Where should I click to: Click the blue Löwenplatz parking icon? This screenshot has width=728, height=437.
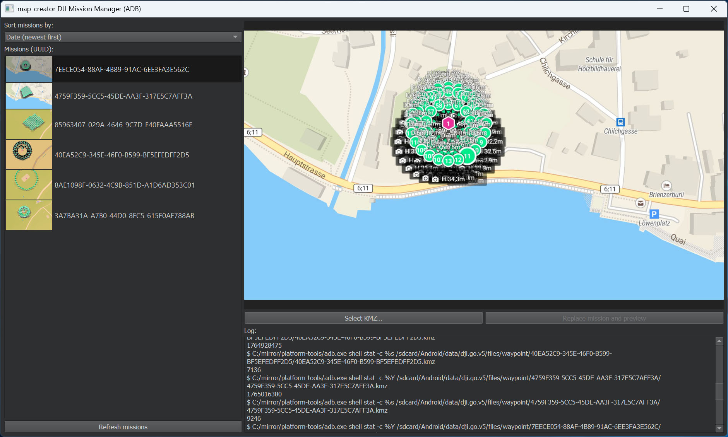(x=654, y=214)
